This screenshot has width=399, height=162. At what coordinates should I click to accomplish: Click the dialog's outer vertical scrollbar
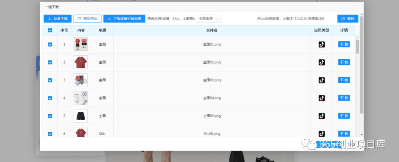[x=362, y=65]
